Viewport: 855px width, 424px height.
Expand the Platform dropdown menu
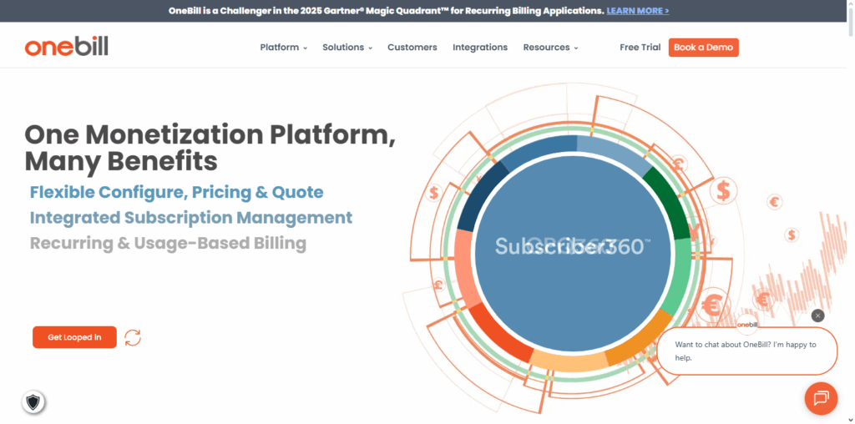point(284,48)
